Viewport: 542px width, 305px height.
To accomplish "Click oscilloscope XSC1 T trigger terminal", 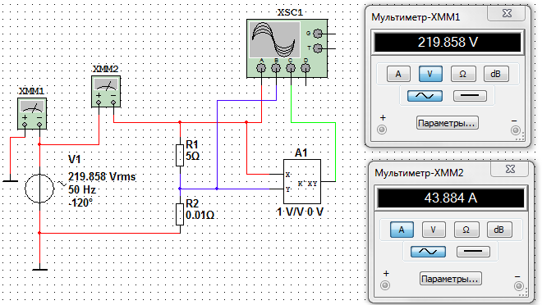I will (x=318, y=48).
